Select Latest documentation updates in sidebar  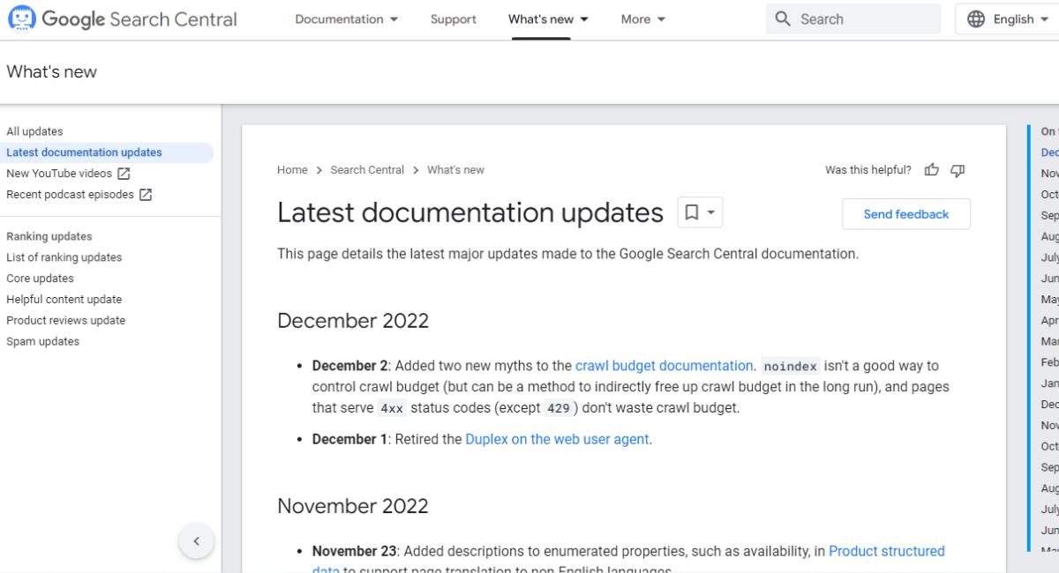(x=85, y=153)
